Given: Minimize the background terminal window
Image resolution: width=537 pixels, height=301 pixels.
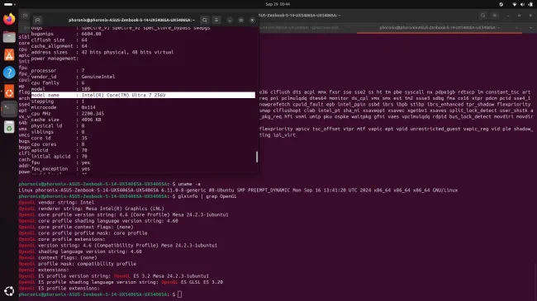Looking at the screenshot, I should point(508,16).
